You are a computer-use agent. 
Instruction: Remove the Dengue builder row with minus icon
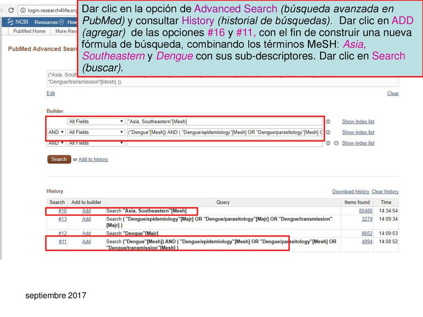click(x=328, y=132)
